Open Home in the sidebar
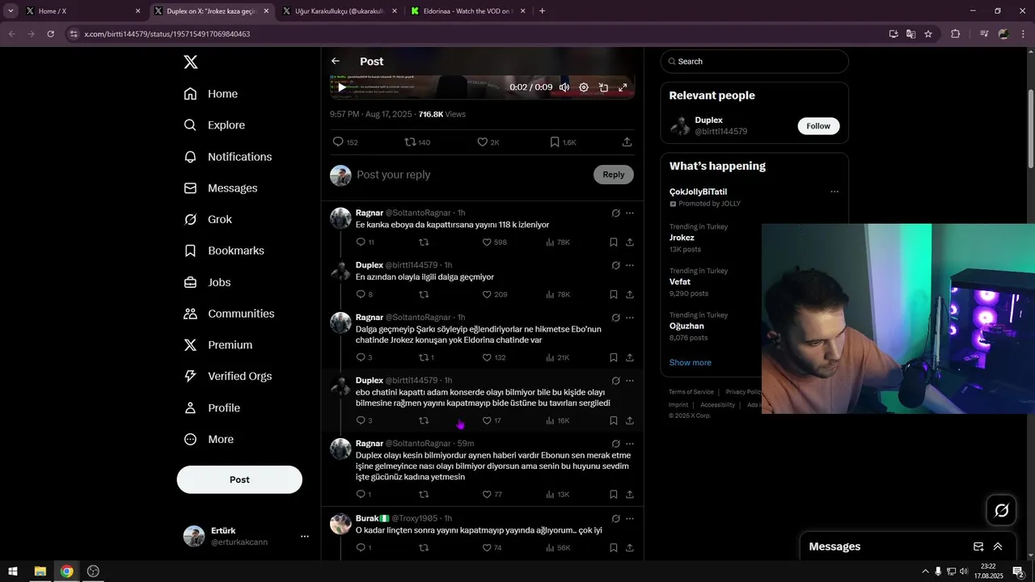Screen dimensions: 1035x582 [211, 94]
